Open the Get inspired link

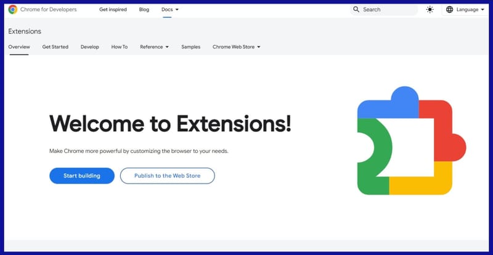point(113,10)
